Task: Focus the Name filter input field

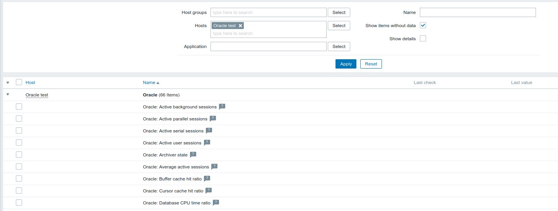Action: [478, 12]
